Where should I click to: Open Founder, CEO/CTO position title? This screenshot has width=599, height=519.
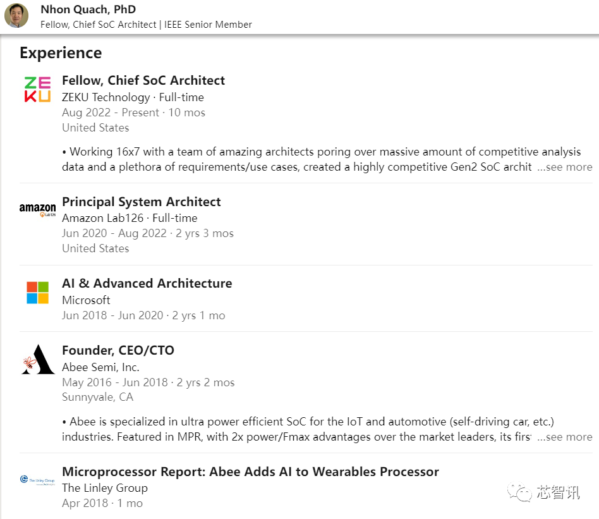118,350
